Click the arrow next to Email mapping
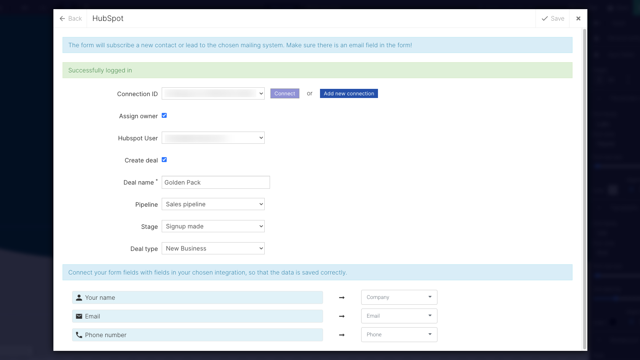 (x=342, y=317)
